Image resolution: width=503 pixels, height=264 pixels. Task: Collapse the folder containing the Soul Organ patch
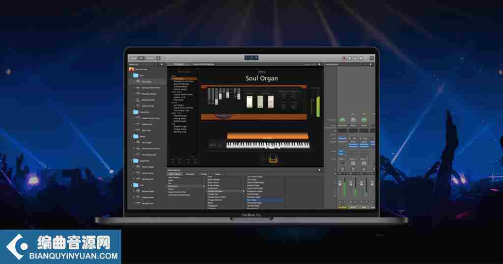132,76
